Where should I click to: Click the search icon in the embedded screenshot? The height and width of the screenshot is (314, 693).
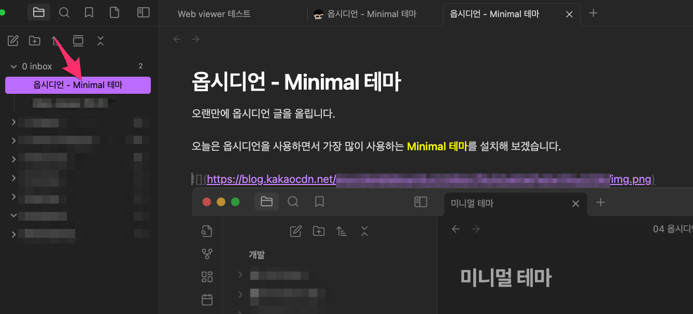pos(293,202)
